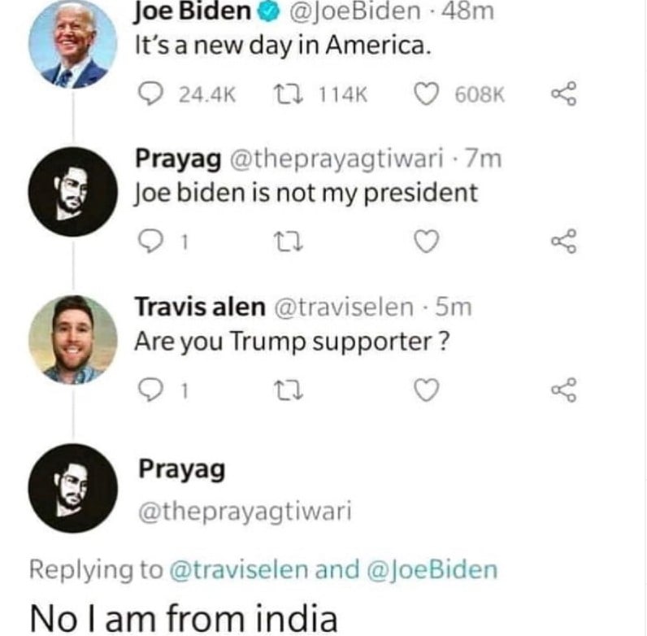Screen dimensions: 647x636
Task: Click reply icon on Joe Biden's tweet
Action: coord(148,95)
